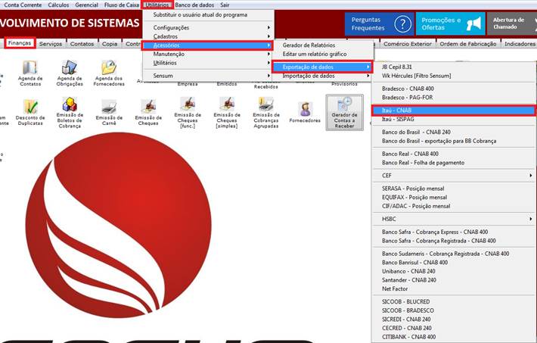Switch to Indicadores tab
537x343 pixels.
pos(520,44)
